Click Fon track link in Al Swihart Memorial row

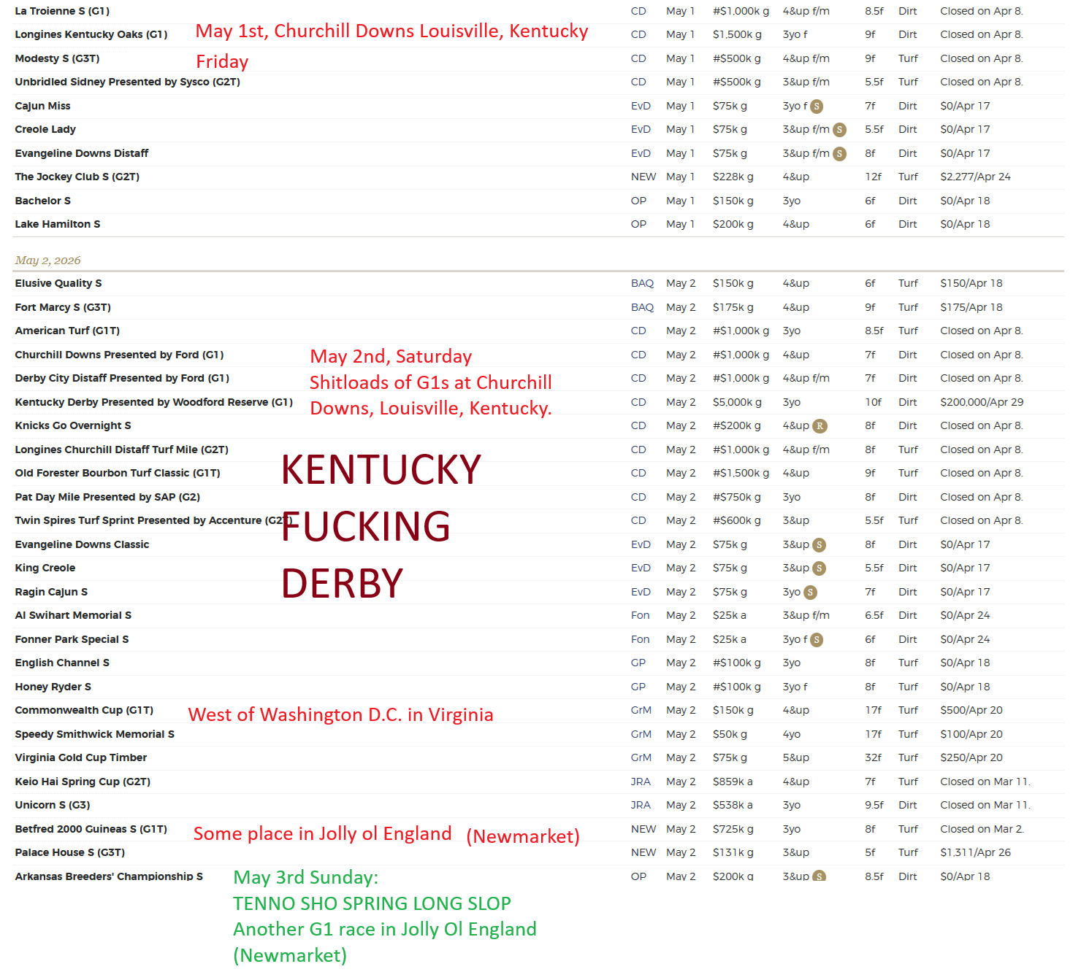(x=640, y=615)
